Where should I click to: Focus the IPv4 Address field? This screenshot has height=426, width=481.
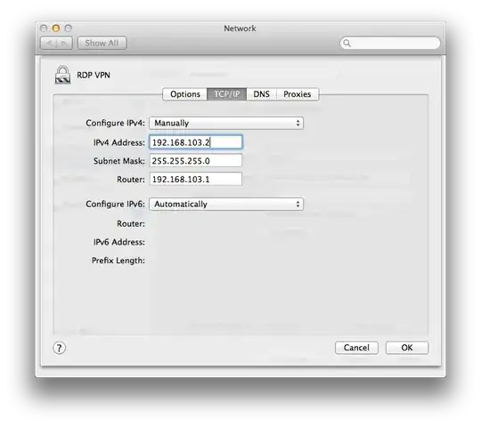196,142
